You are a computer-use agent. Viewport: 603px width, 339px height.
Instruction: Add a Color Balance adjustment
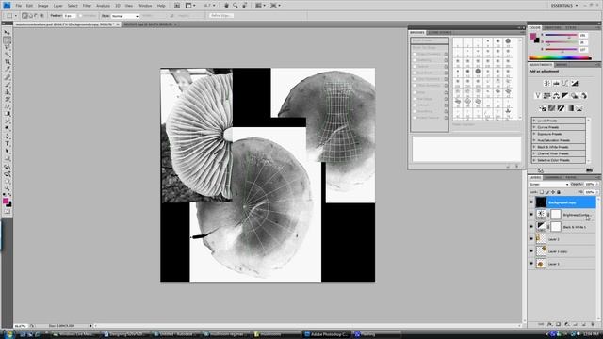pyautogui.click(x=556, y=96)
